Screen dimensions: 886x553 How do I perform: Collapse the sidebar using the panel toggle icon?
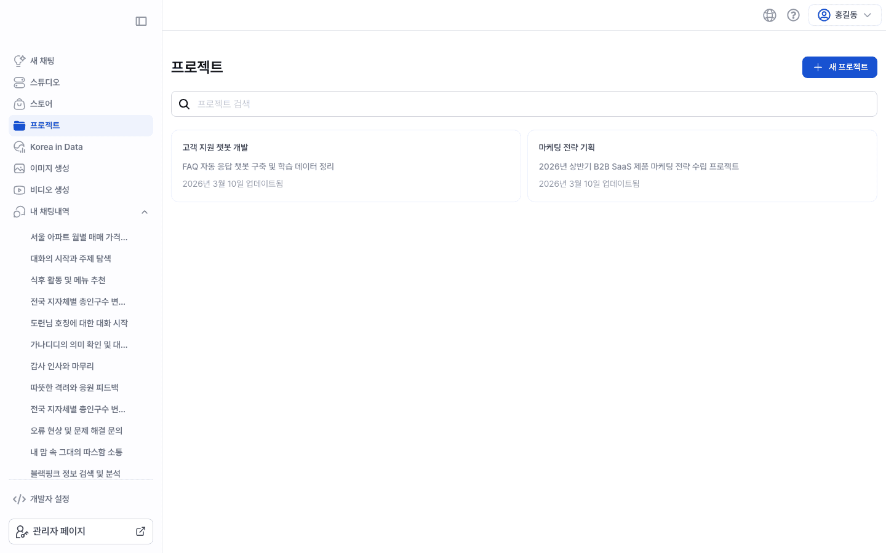pos(141,21)
